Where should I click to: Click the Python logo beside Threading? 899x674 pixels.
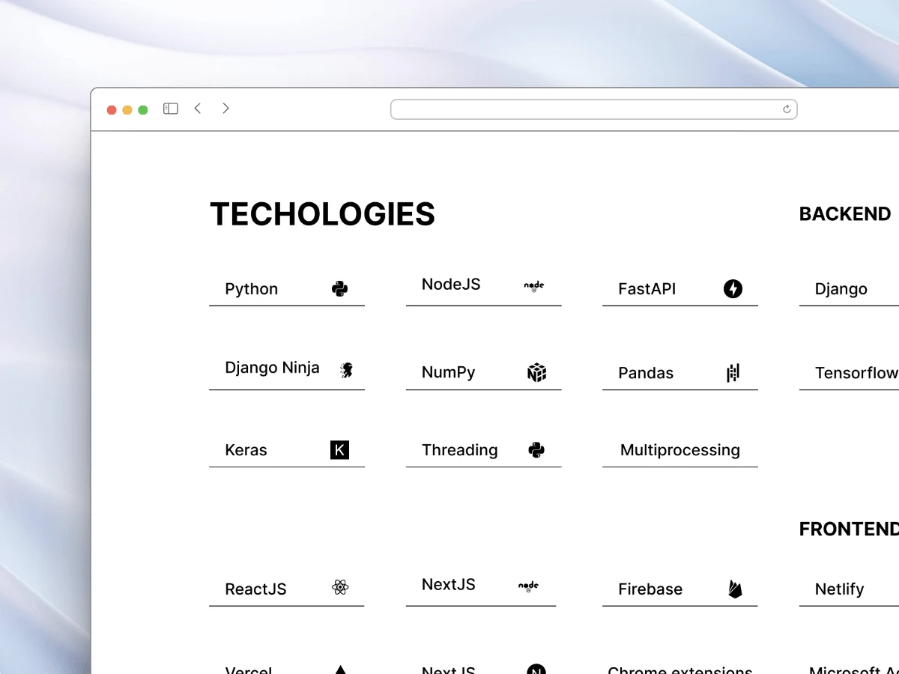[536, 450]
